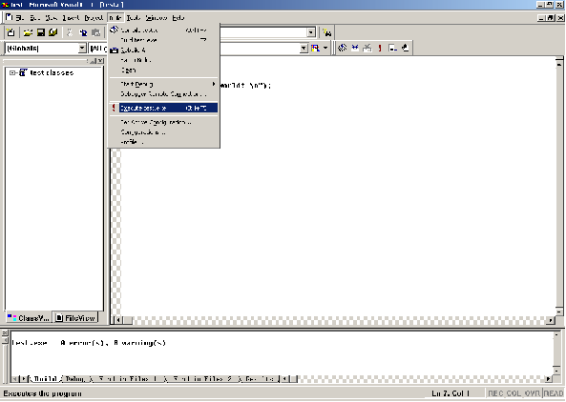Open the Find combo box dropdown arrow

click(x=311, y=32)
